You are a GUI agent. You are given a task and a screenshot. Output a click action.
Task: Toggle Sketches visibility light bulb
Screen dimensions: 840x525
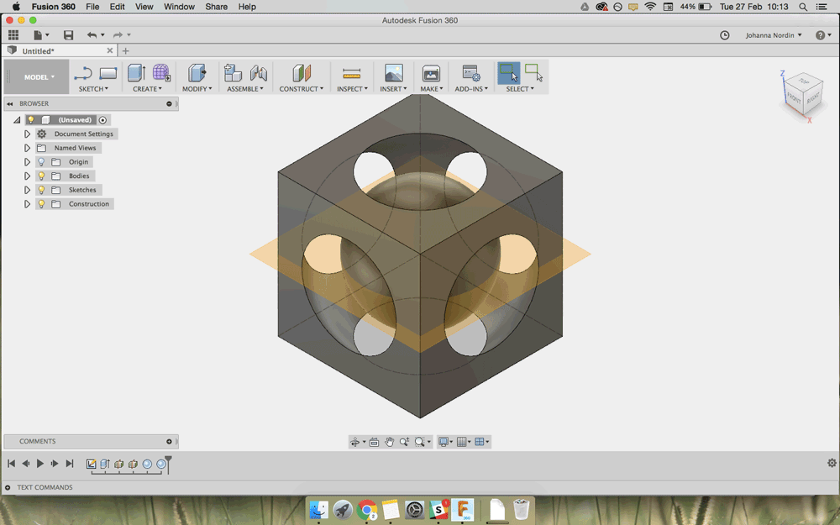click(41, 190)
